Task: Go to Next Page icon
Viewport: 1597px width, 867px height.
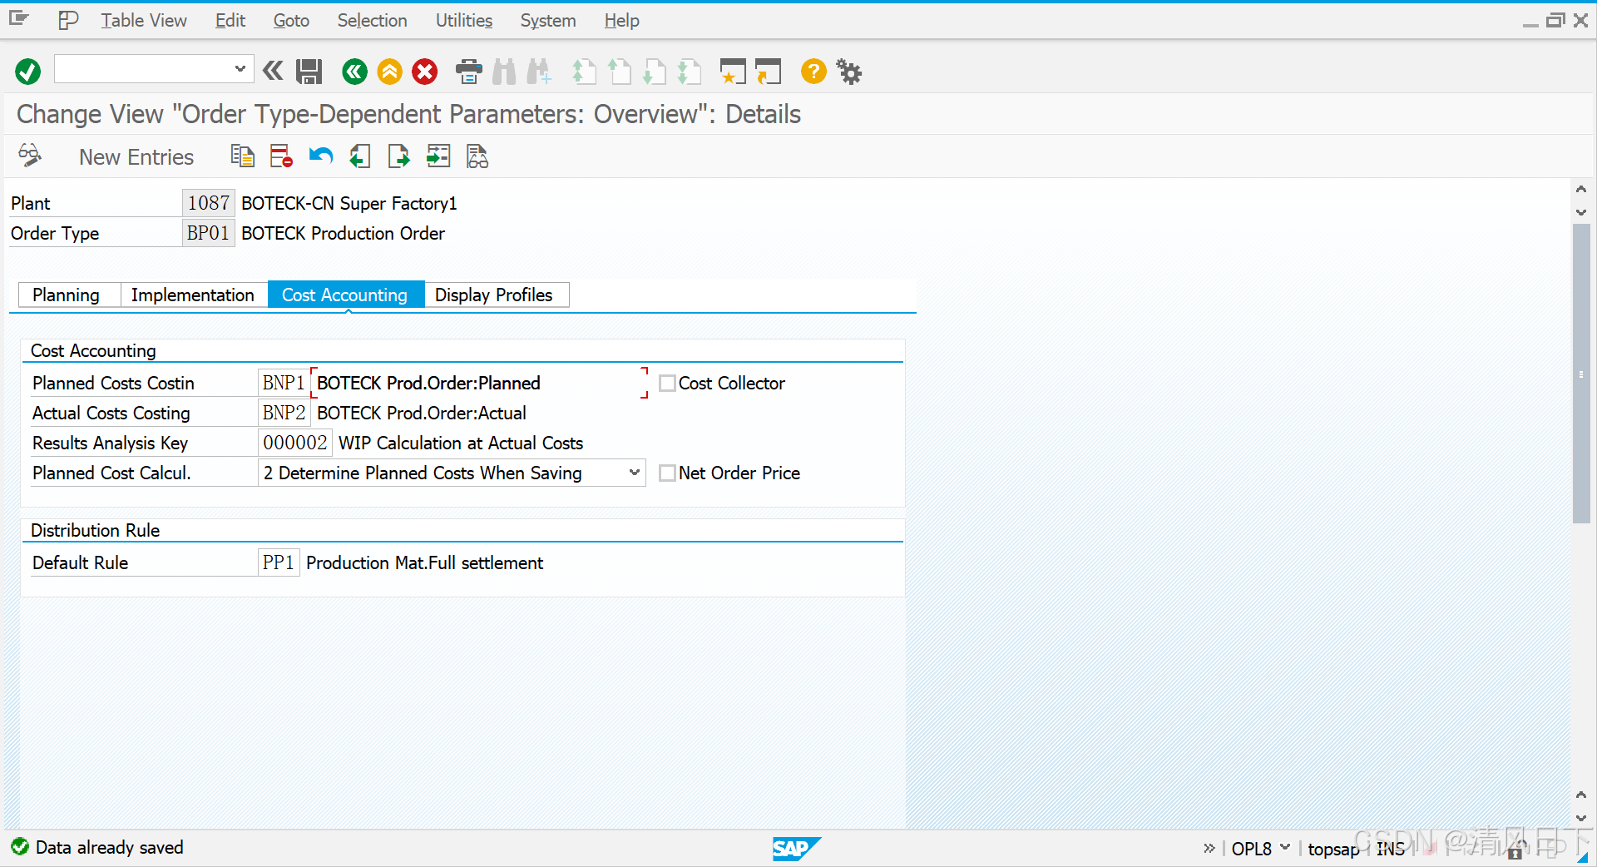Action: click(655, 72)
